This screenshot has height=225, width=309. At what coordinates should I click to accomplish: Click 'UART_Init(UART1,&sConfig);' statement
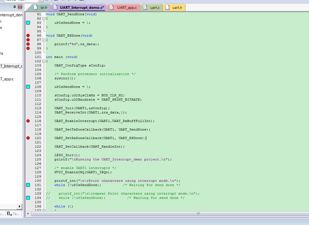[x=82, y=108]
